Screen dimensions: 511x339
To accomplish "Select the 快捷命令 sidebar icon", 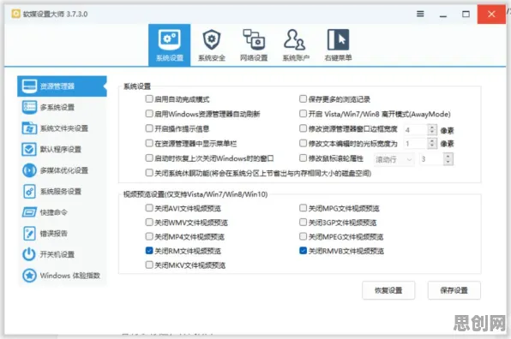I will 29,212.
